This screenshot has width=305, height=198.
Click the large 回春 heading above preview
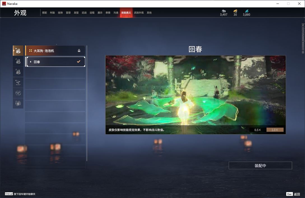tap(195, 49)
